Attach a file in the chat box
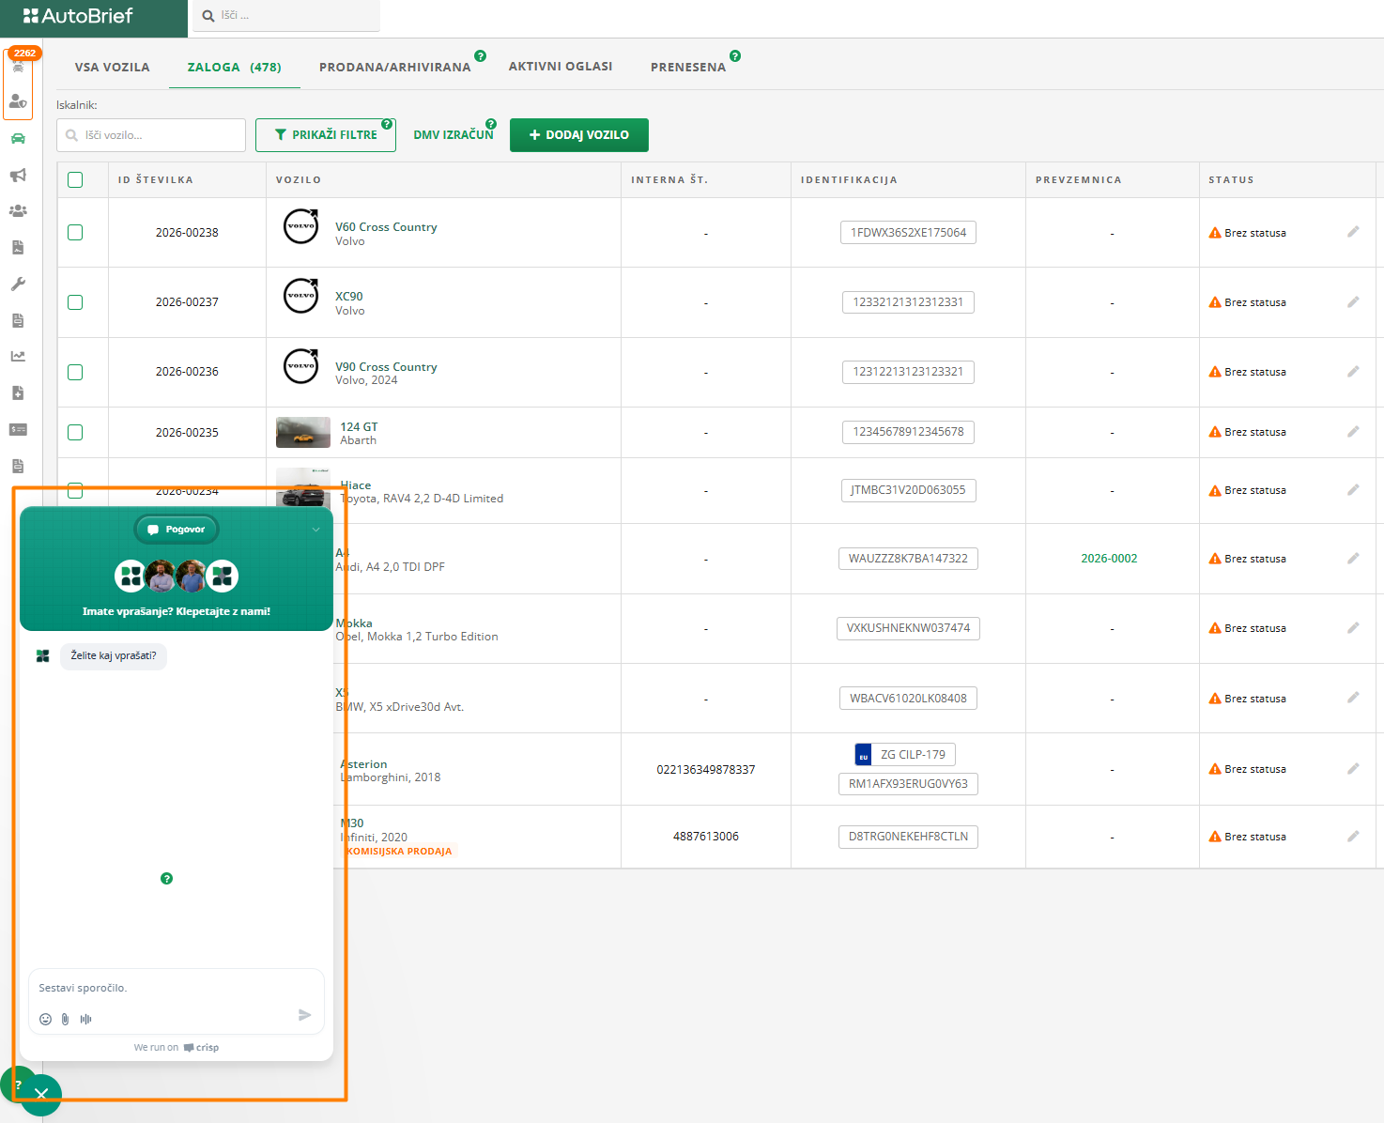 point(65,1019)
